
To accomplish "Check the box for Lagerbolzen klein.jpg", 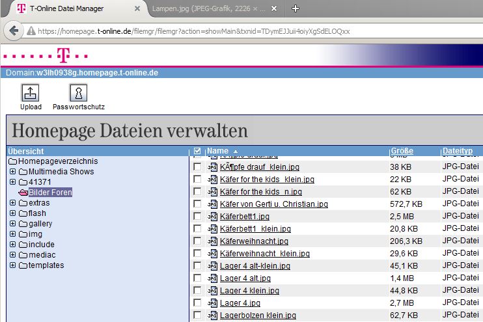I will click(197, 315).
